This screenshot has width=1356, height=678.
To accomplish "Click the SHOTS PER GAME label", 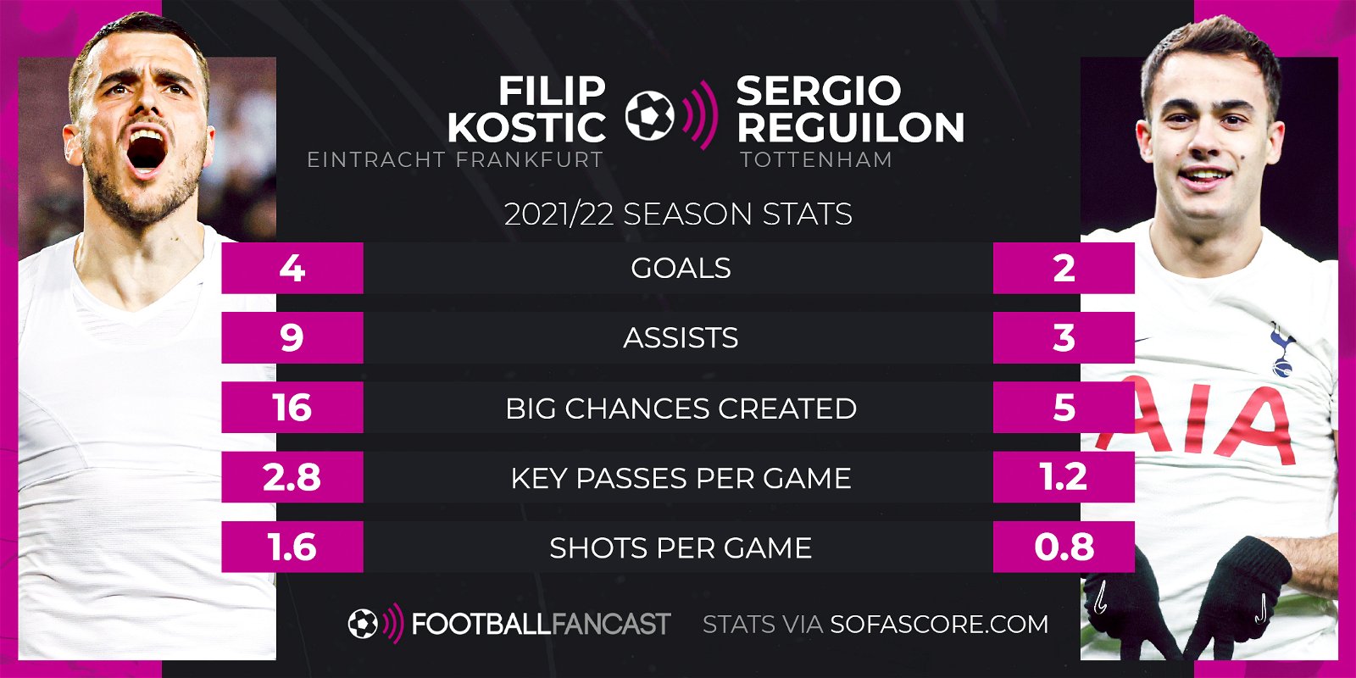I will 681,547.
